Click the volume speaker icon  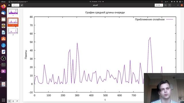(175, 2)
